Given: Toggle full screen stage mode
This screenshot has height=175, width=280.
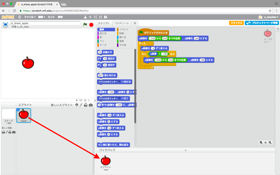Looking at the screenshot, I should coord(5,24).
